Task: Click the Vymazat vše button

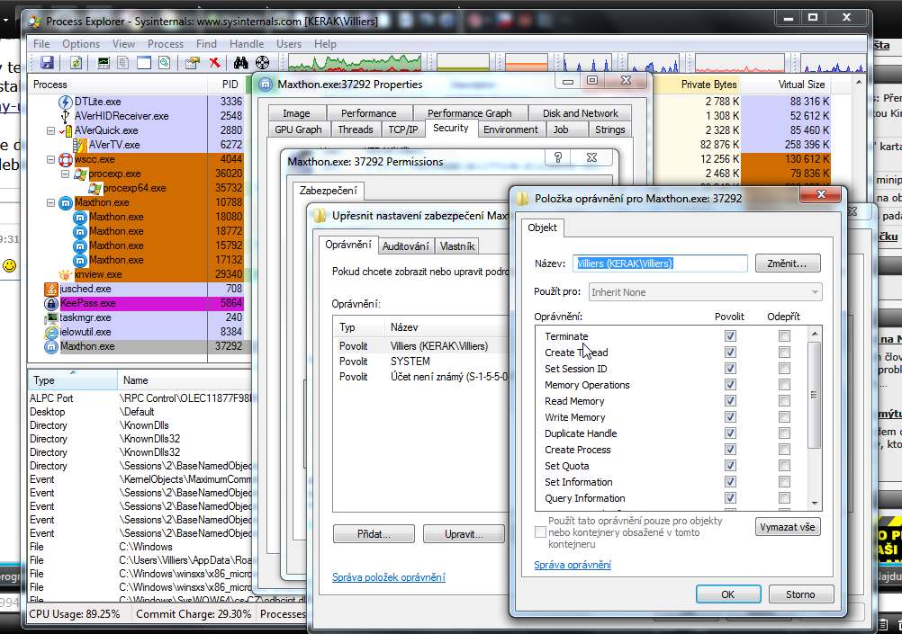Action: coord(788,527)
